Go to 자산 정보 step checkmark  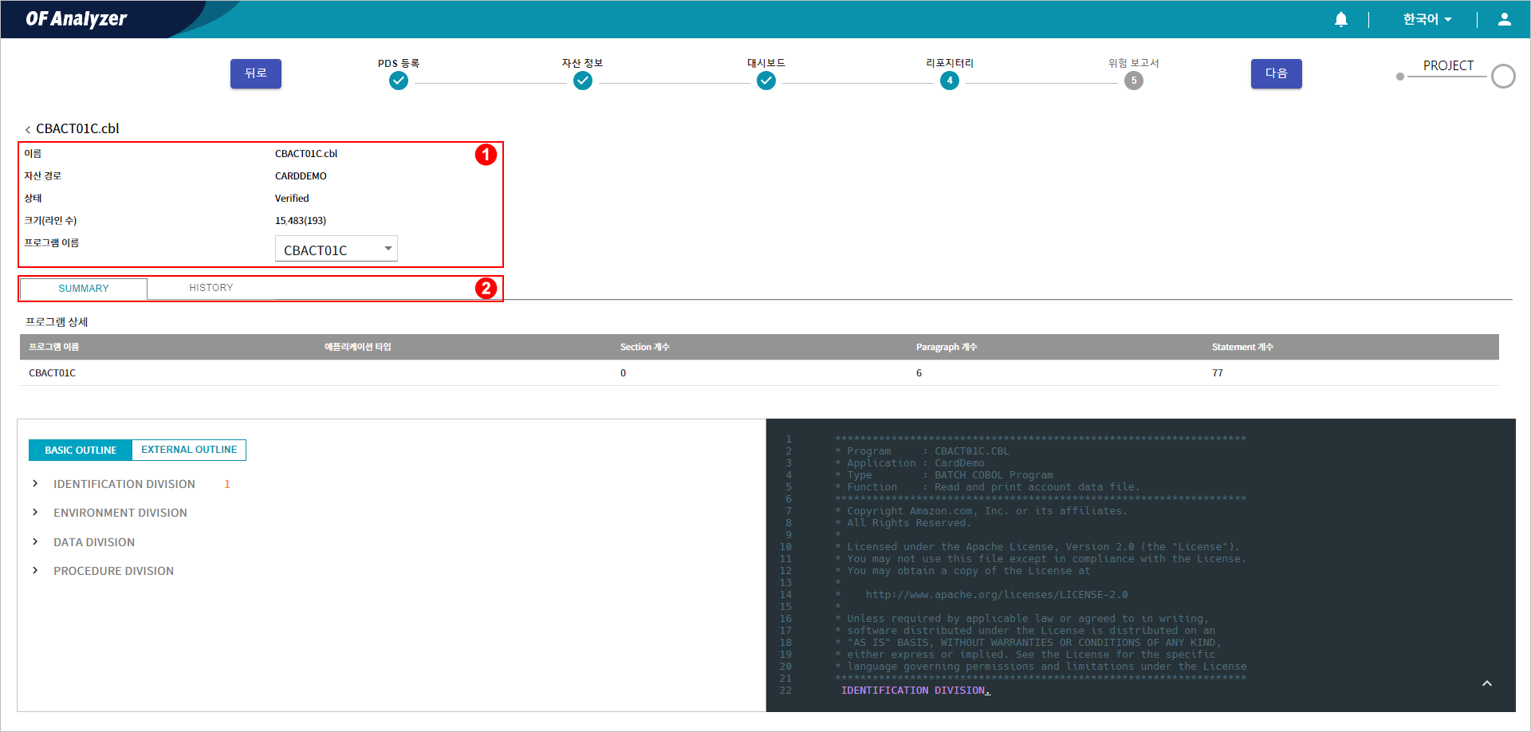[583, 81]
